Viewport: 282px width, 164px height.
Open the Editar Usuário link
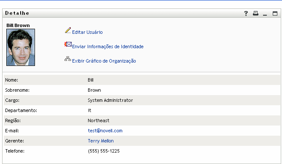(x=87, y=32)
